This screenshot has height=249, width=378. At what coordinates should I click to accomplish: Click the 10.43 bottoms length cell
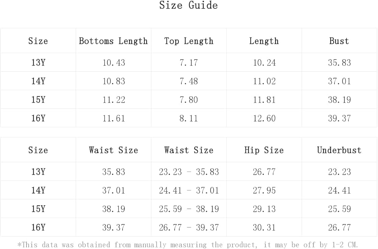click(113, 63)
